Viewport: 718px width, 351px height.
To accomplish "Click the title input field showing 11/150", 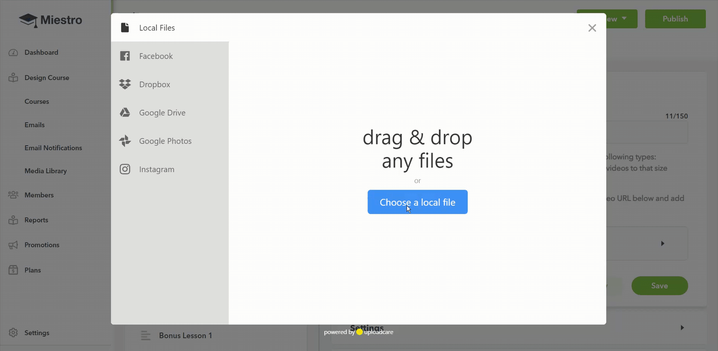I will (647, 132).
